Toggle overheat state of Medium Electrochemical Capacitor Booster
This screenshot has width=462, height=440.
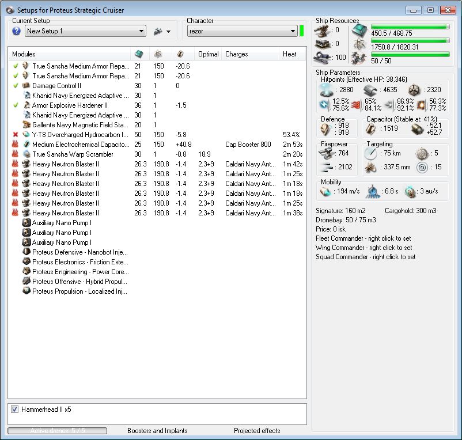[15, 145]
